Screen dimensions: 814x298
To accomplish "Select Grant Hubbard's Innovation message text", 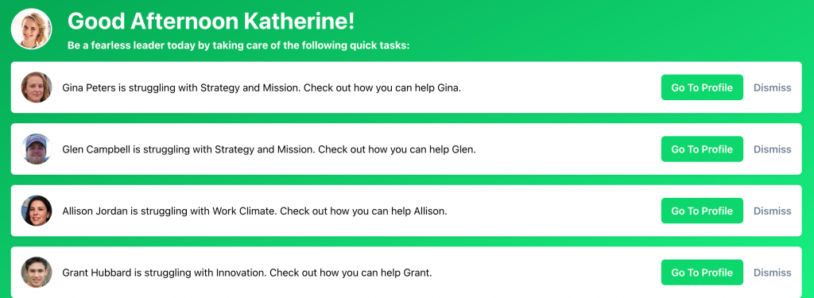I will pyautogui.click(x=247, y=273).
